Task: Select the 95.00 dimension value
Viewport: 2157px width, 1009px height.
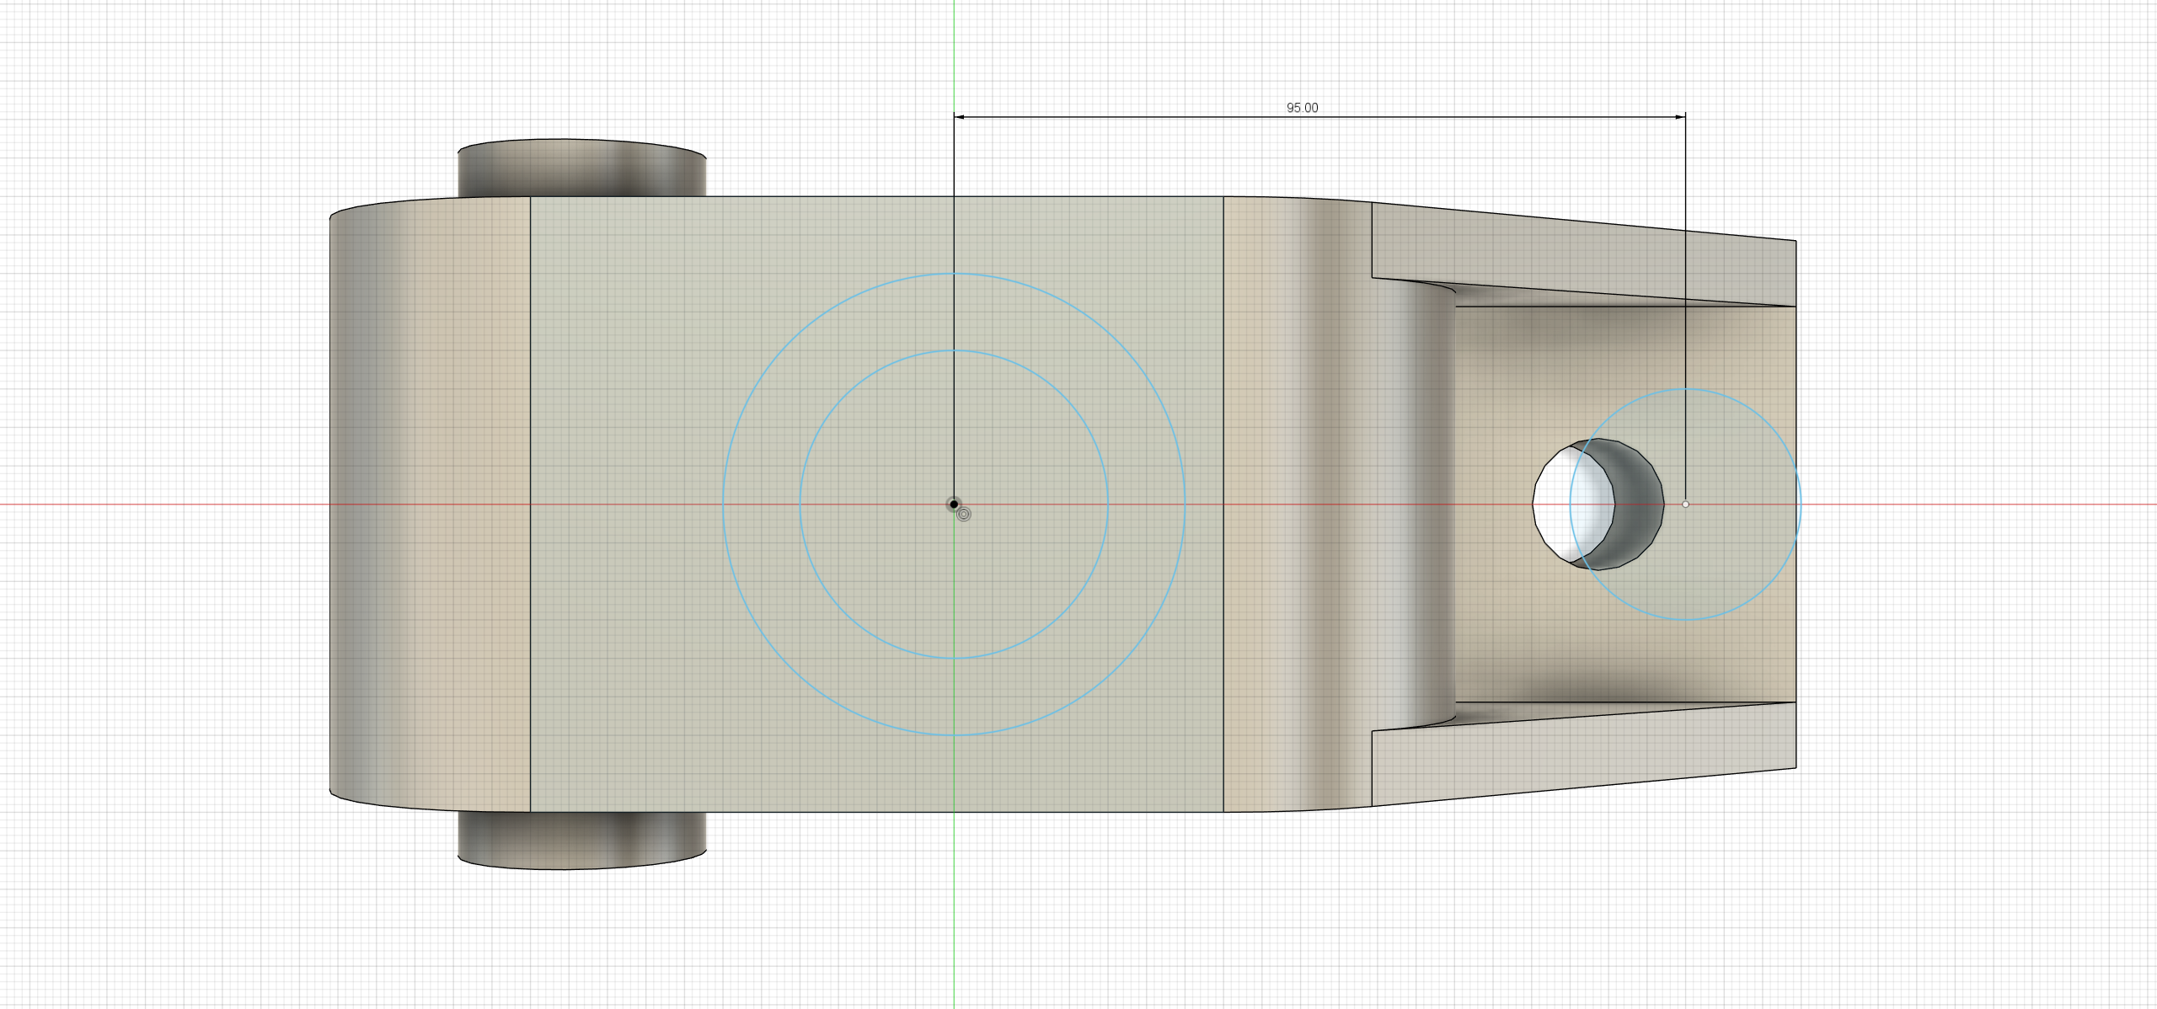Action: point(1302,108)
